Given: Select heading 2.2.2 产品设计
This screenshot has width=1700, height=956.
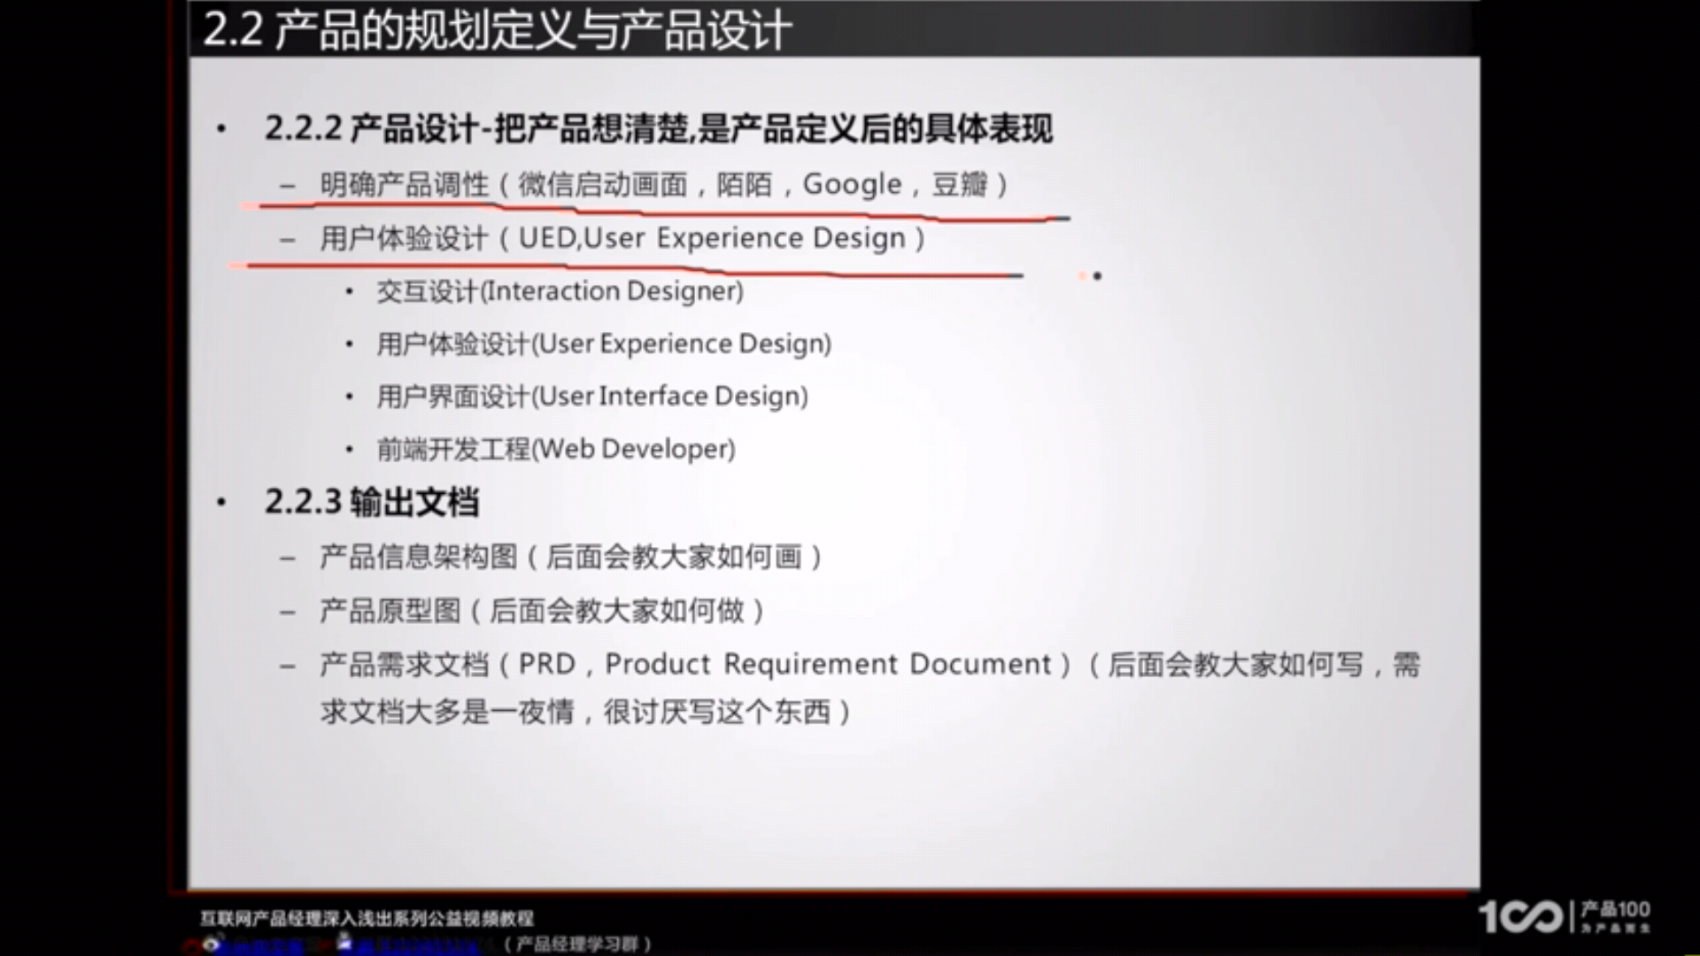Looking at the screenshot, I should [658, 129].
